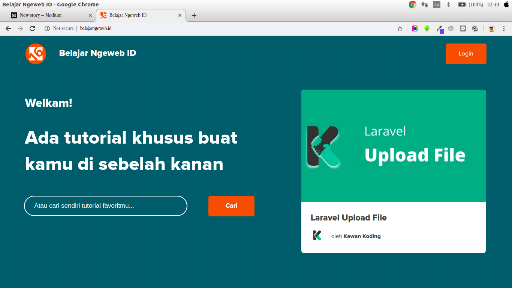
Task: Open the Kawan Koding author name
Action: coord(362,236)
